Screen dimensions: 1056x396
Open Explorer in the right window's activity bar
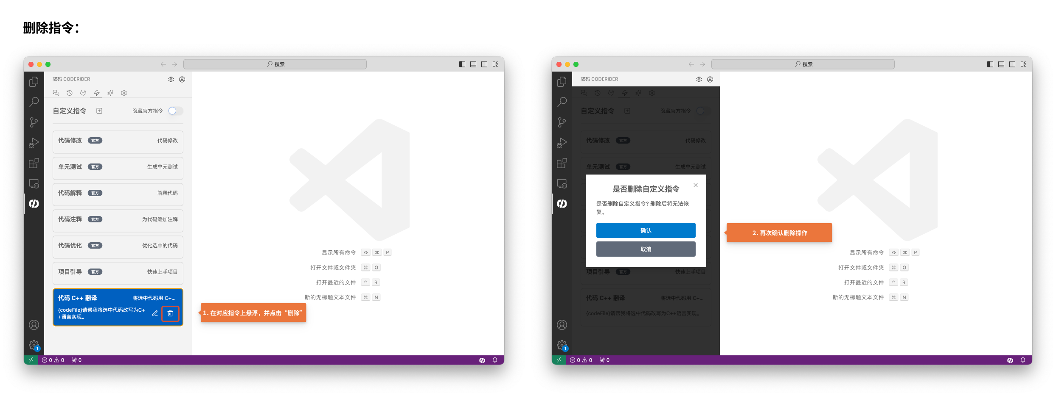[562, 81]
